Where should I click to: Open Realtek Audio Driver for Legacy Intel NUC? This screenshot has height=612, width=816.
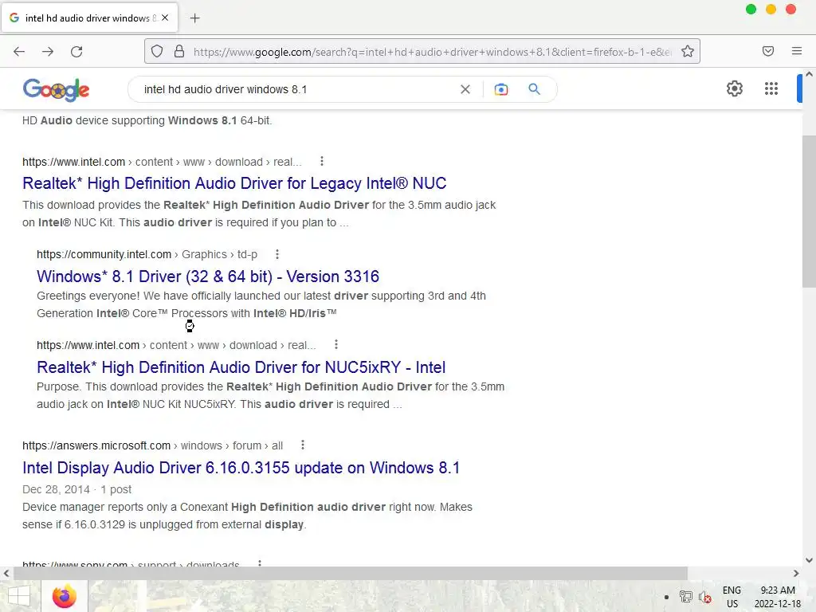pyautogui.click(x=234, y=183)
